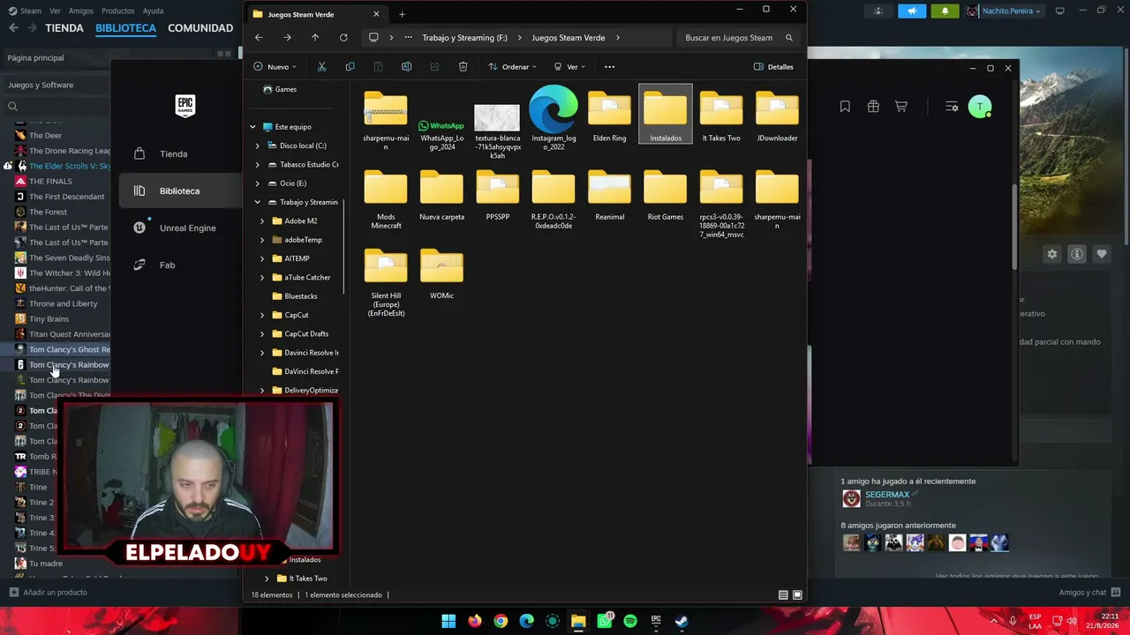Screen dimensions: 1130x635
Task: Switch to Steam TIENDA tab
Action: [x=64, y=28]
